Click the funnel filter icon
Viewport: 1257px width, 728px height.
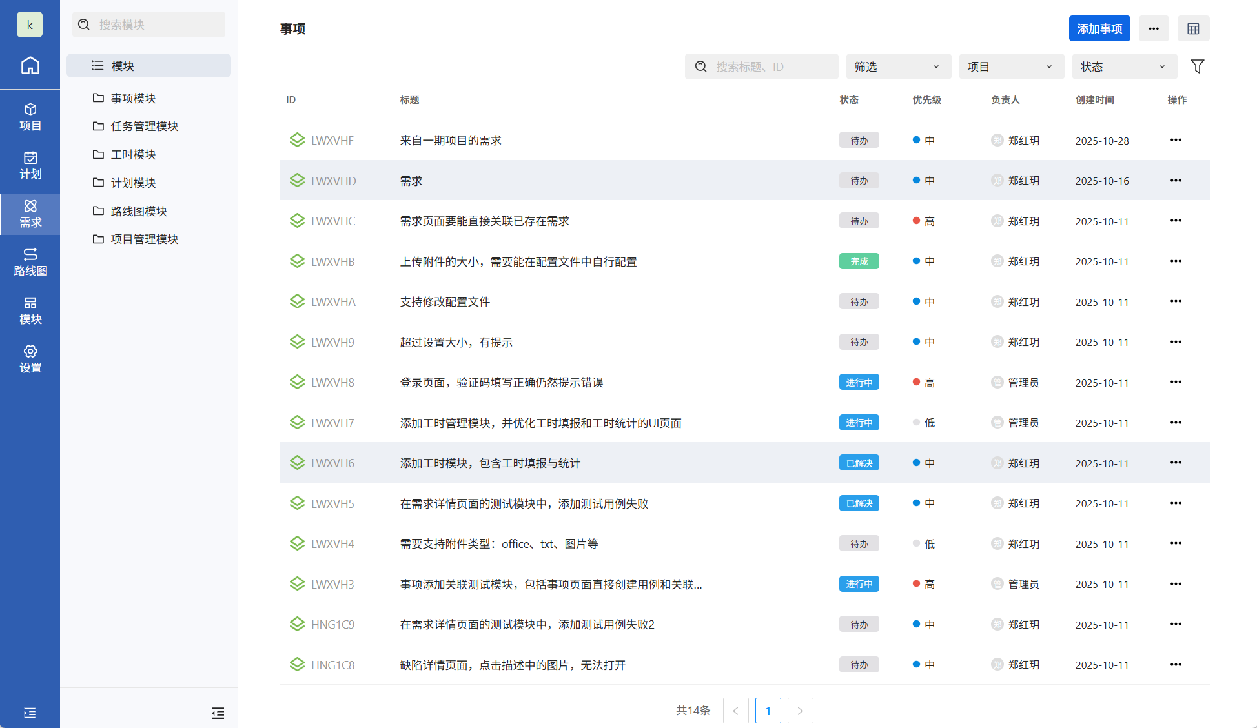tap(1197, 66)
